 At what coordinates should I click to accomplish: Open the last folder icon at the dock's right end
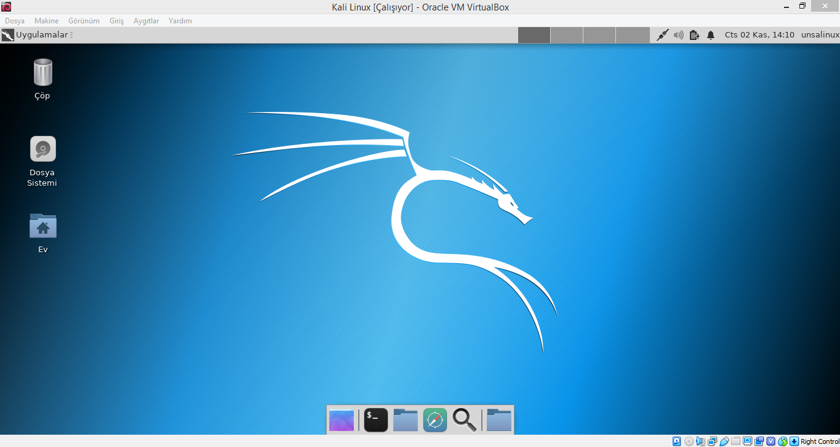499,420
